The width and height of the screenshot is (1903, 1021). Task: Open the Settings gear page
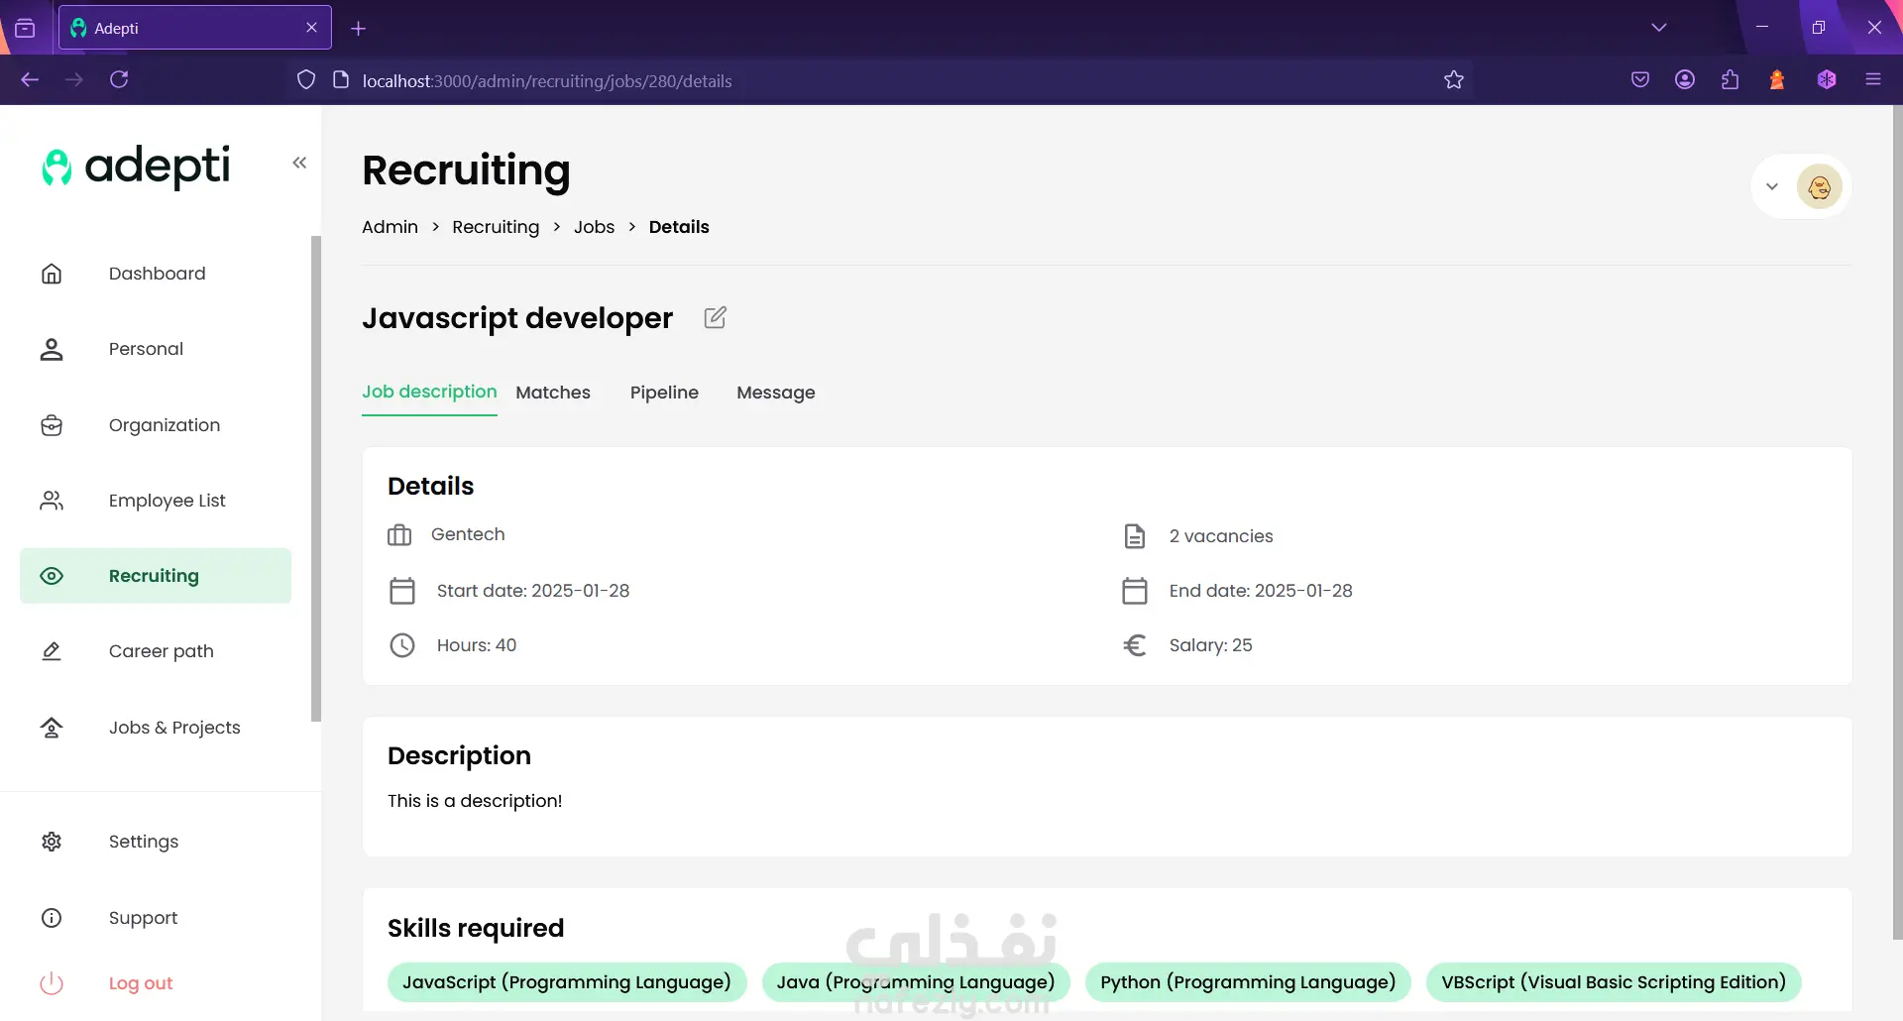52,842
